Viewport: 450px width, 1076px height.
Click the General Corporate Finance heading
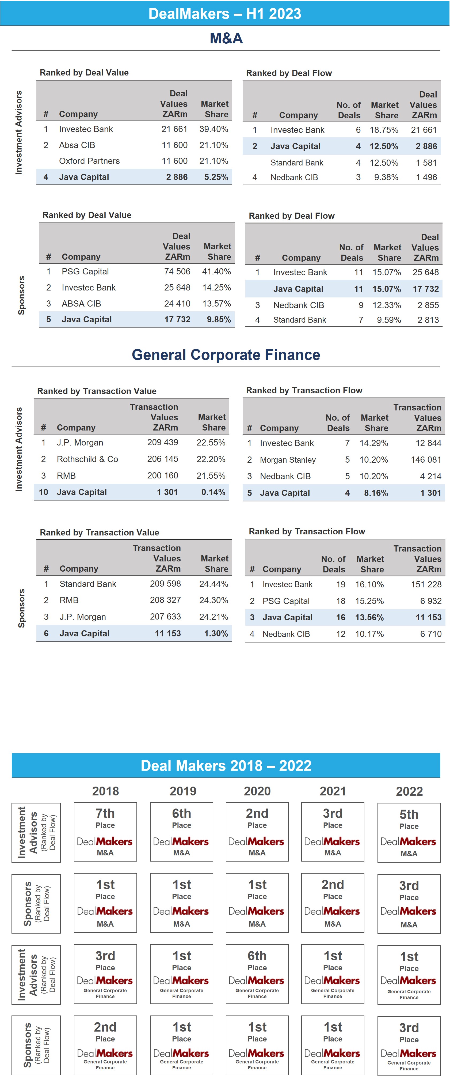point(226,355)
